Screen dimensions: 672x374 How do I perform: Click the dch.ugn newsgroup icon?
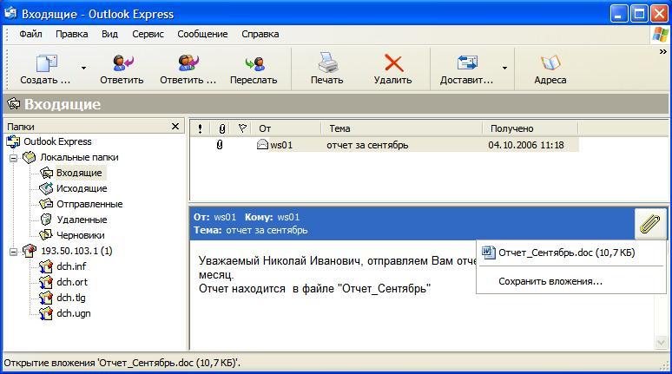point(46,313)
